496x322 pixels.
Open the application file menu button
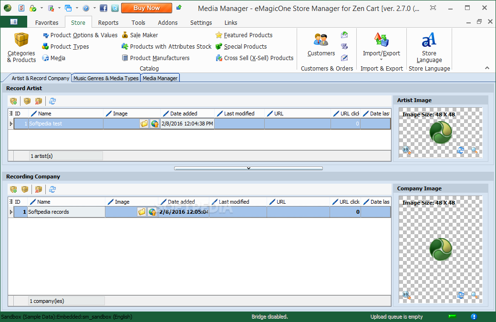point(14,21)
